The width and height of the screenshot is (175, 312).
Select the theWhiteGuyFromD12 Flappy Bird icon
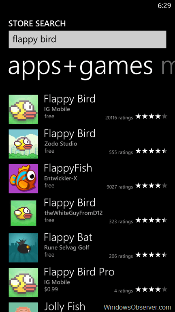23,213
